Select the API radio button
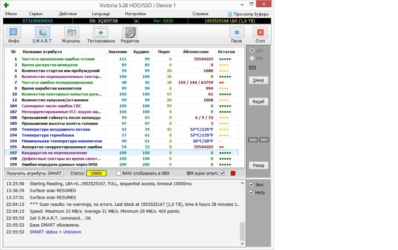The height and width of the screenshot is (250, 398). 252,51
